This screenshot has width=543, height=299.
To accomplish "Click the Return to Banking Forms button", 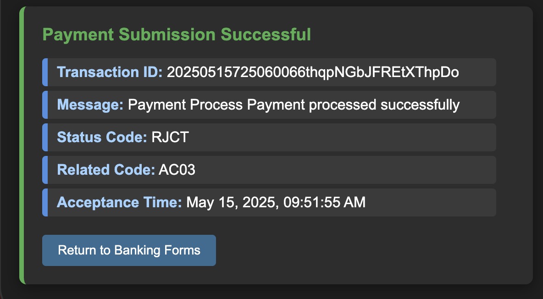I will pyautogui.click(x=129, y=250).
